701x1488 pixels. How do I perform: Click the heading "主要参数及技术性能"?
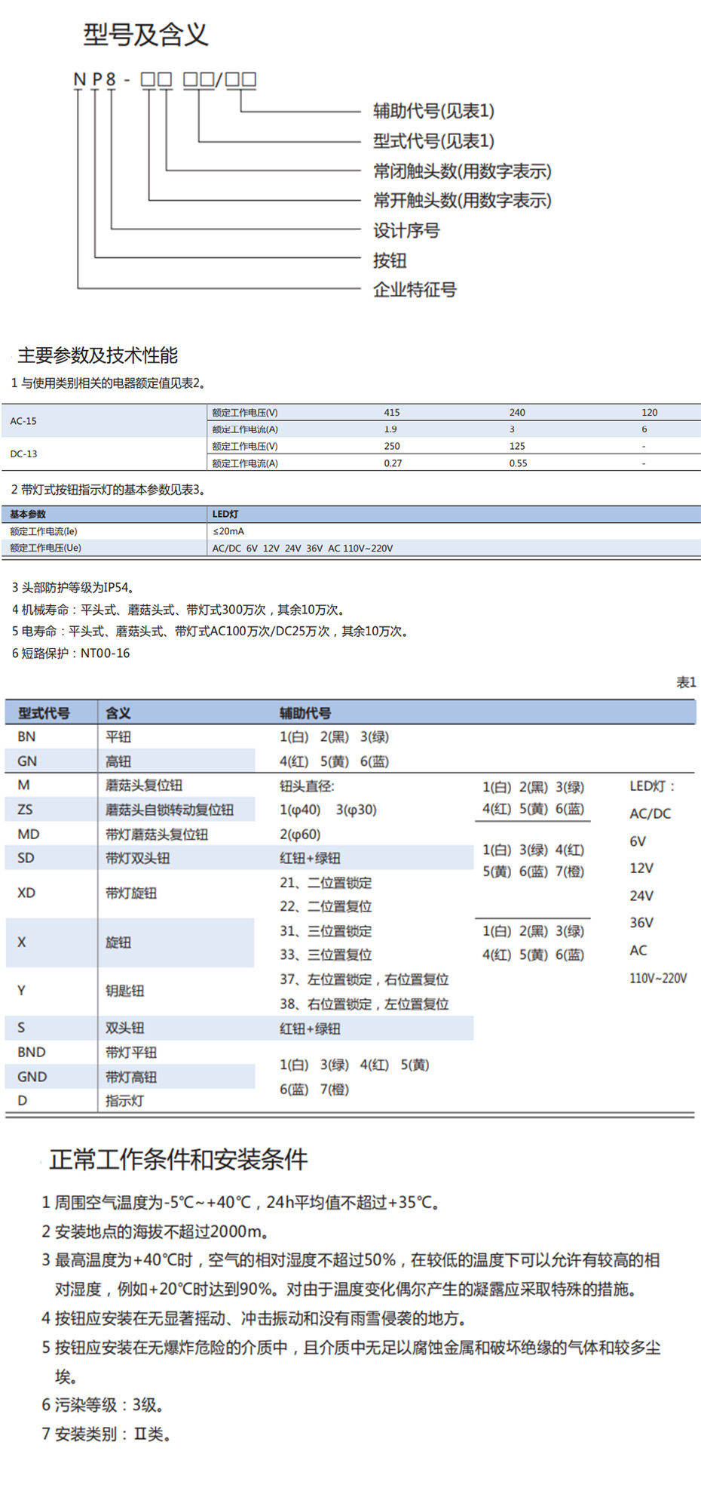coord(98,355)
